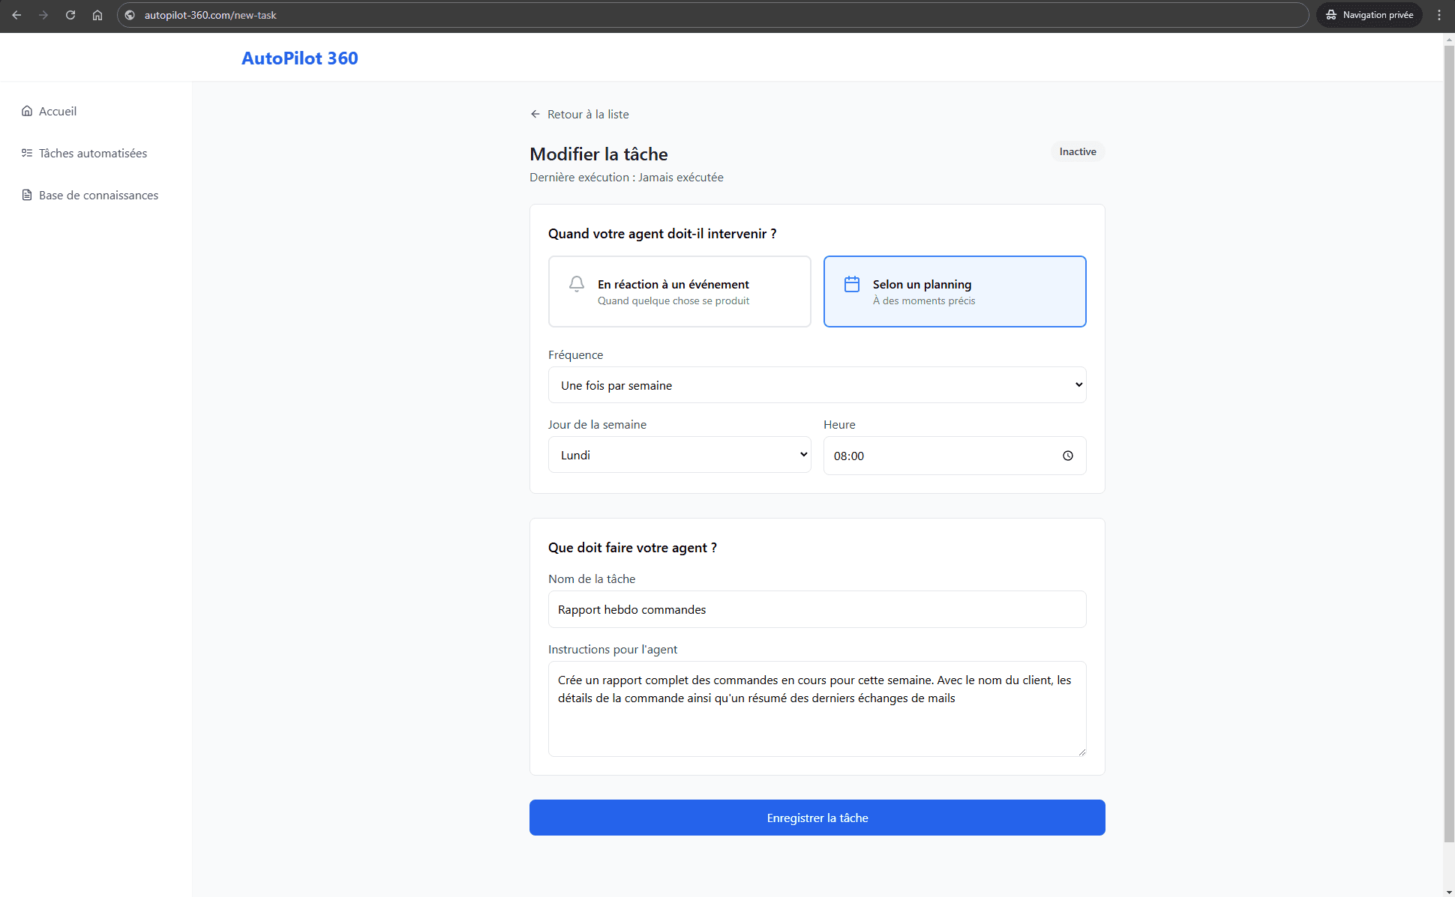Image resolution: width=1455 pixels, height=897 pixels.
Task: Open Tâches automatisées in the sidebar
Action: 92,153
